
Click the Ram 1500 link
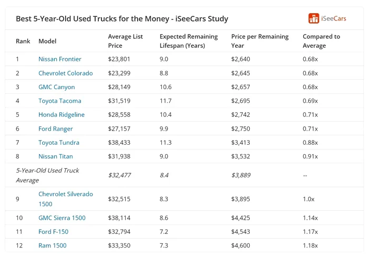tap(52, 245)
